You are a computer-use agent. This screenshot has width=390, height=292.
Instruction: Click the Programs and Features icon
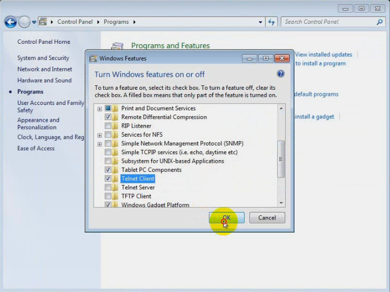(x=117, y=46)
